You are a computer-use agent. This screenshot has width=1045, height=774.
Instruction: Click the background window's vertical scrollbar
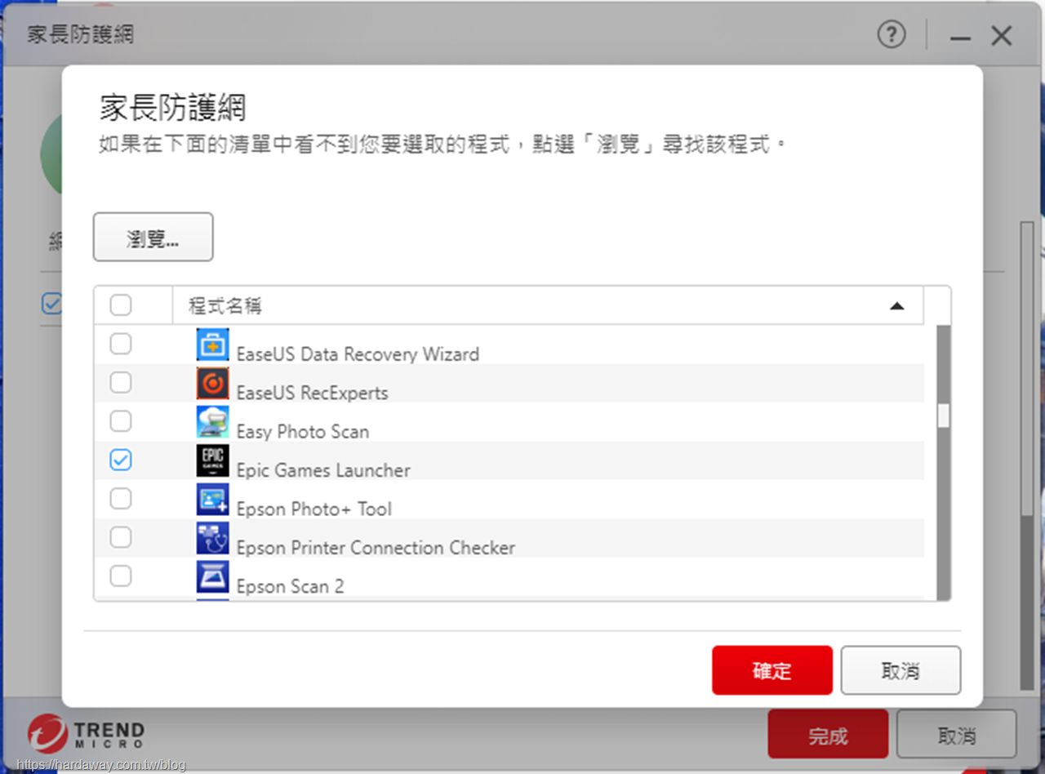pyautogui.click(x=1028, y=457)
